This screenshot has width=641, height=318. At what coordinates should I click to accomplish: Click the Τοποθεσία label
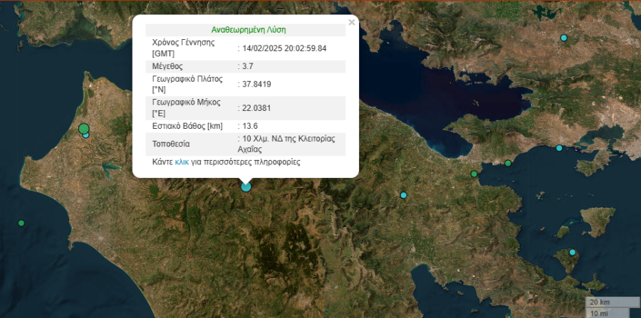click(x=171, y=144)
